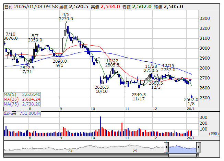Screen dimensions: 224x161
Task: Click the 24 year marker in overview
Action: [x=70, y=151]
